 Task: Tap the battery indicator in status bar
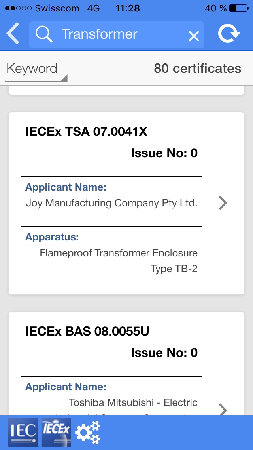pos(239,8)
